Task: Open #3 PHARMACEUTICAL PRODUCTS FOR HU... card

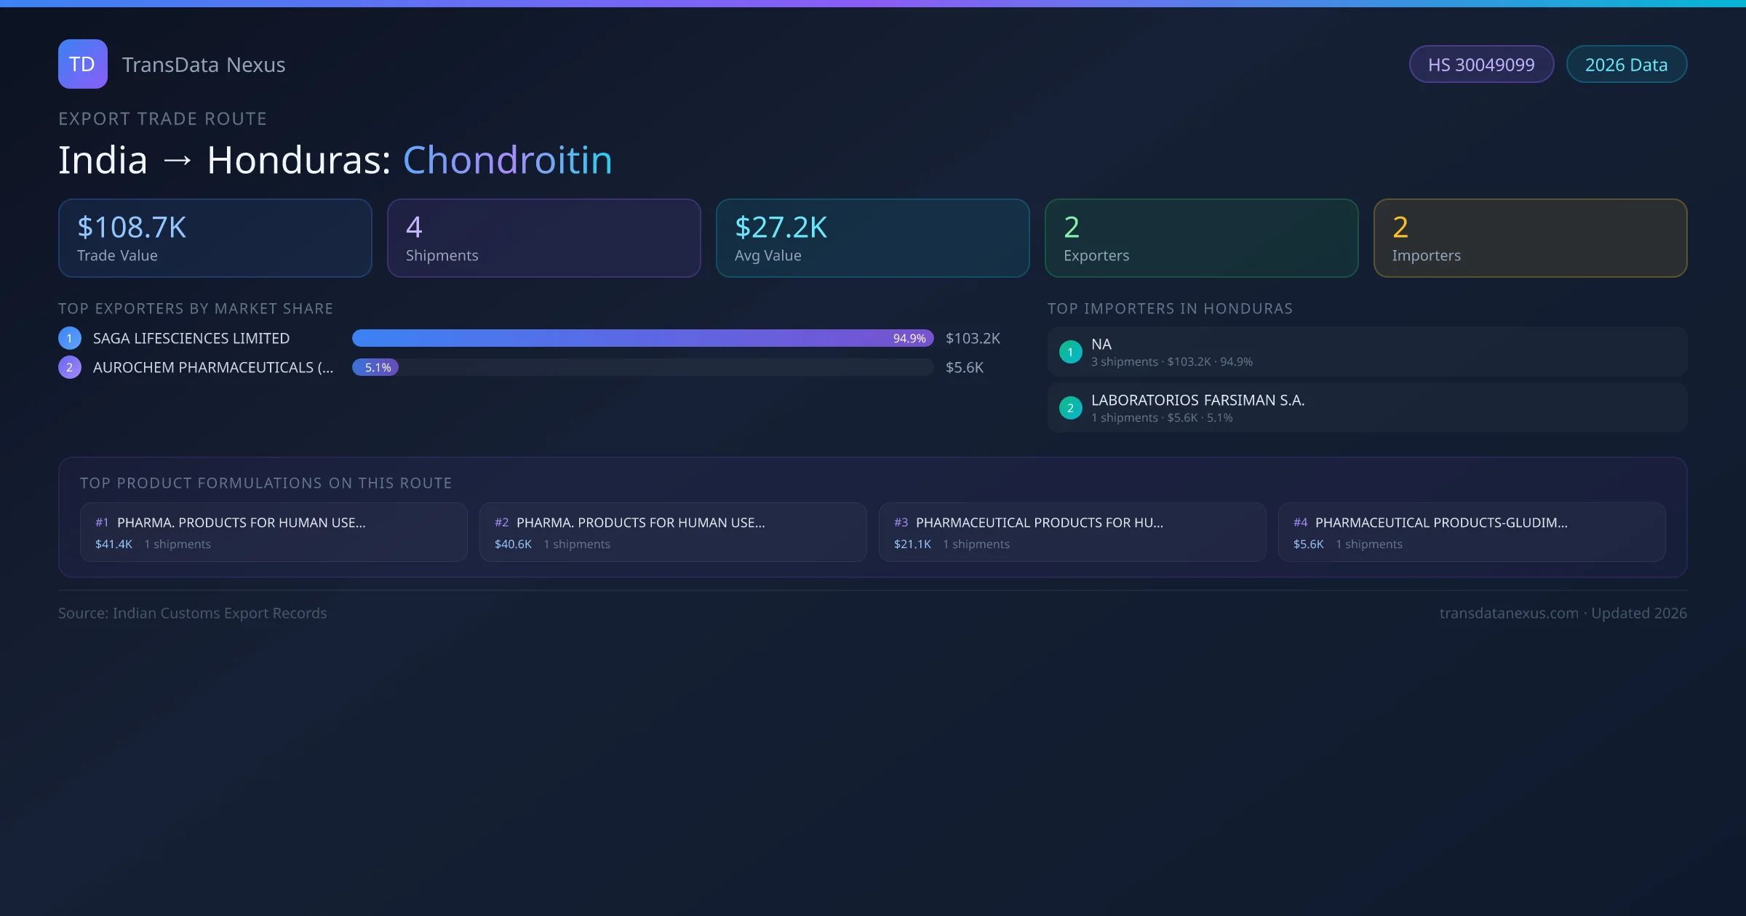Action: click(1072, 532)
